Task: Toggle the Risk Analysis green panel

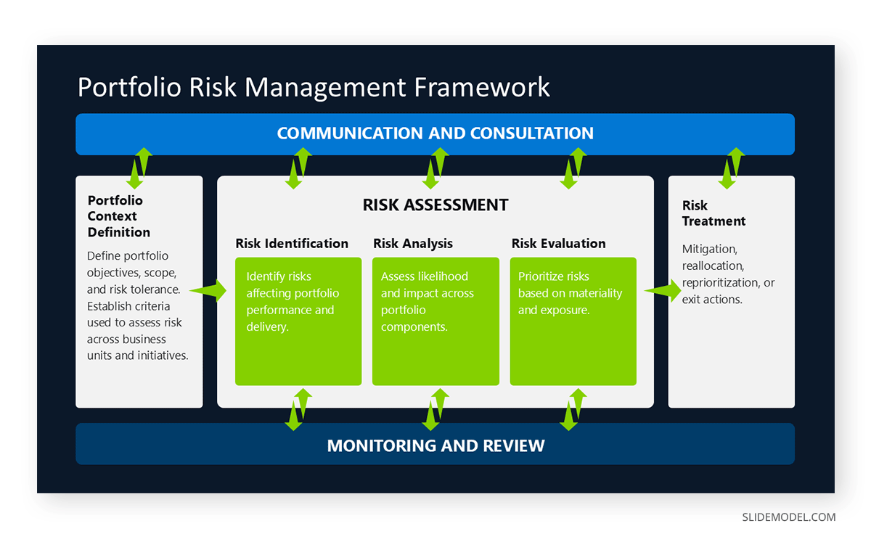Action: point(435,320)
